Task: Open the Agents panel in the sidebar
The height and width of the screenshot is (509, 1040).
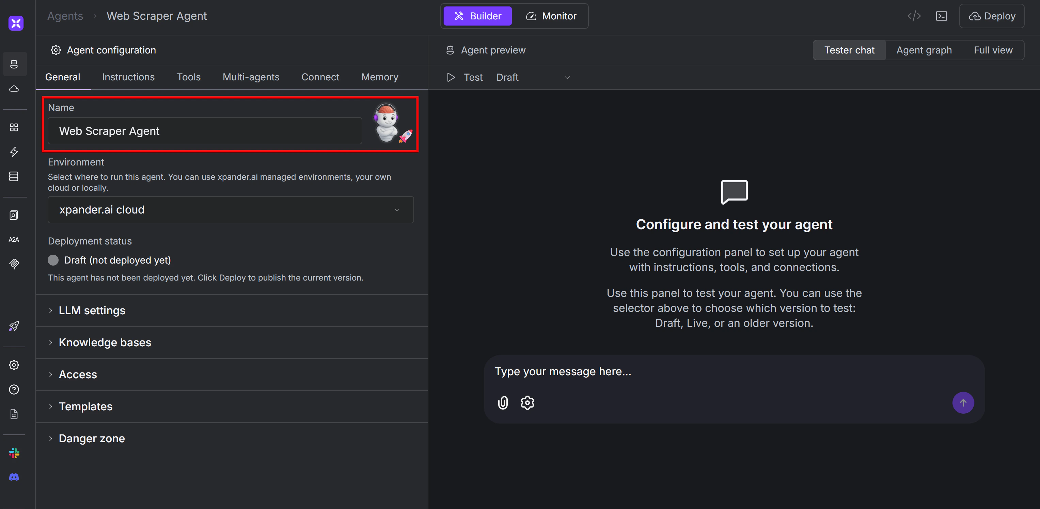Action: click(x=15, y=64)
